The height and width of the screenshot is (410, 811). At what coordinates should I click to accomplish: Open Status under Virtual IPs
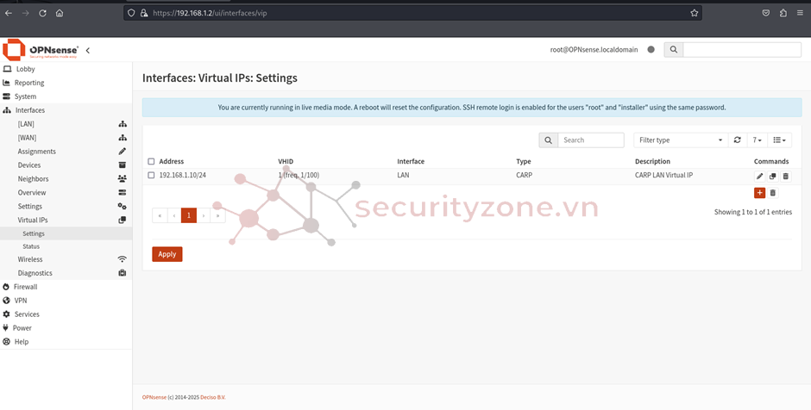coord(31,246)
